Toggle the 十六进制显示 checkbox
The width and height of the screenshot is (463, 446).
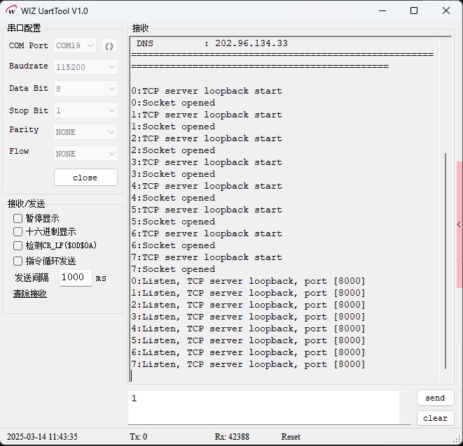[x=18, y=231]
